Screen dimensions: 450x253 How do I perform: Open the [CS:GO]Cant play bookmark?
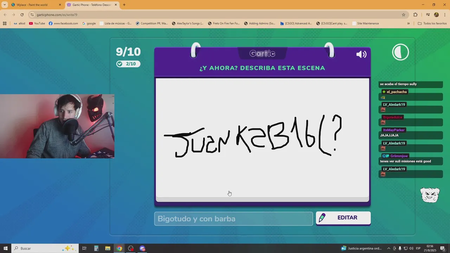[x=332, y=24]
